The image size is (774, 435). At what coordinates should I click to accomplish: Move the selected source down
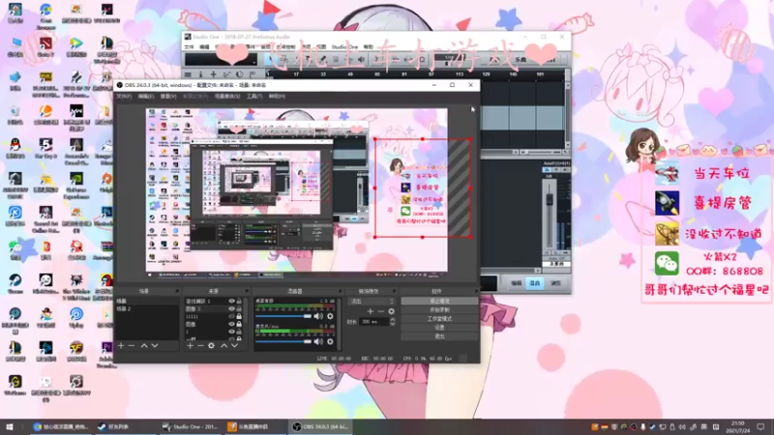tap(234, 346)
